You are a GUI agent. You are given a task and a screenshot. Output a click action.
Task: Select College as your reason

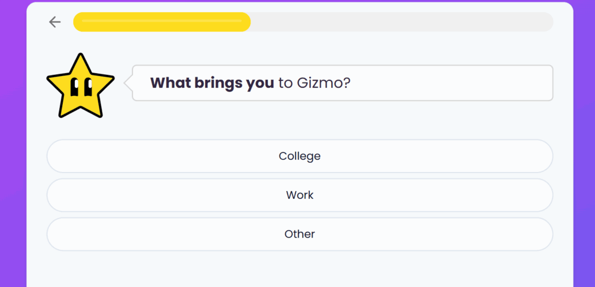click(299, 156)
